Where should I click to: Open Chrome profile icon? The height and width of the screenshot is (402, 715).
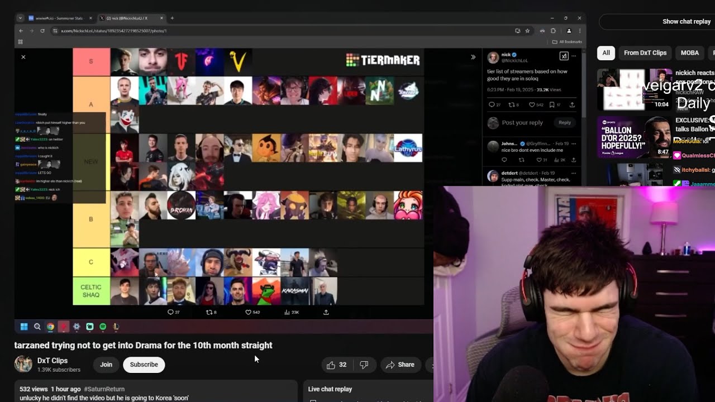click(x=569, y=31)
